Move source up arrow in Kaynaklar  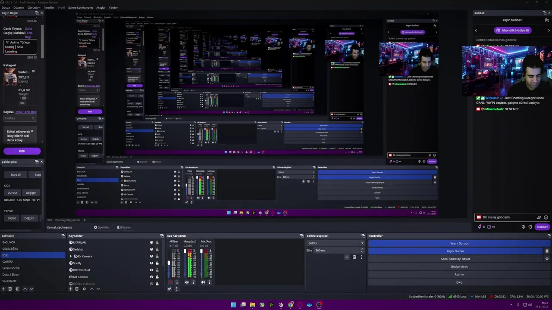(x=91, y=289)
